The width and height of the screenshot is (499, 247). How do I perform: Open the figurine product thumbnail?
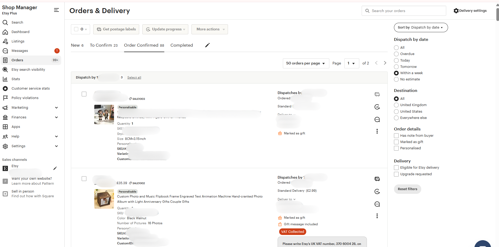104,114
